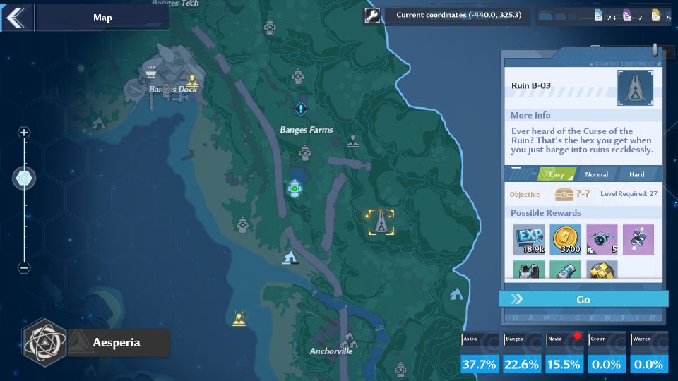Click the Crown 0.0% exploration progress
678x381 pixels.
click(606, 352)
